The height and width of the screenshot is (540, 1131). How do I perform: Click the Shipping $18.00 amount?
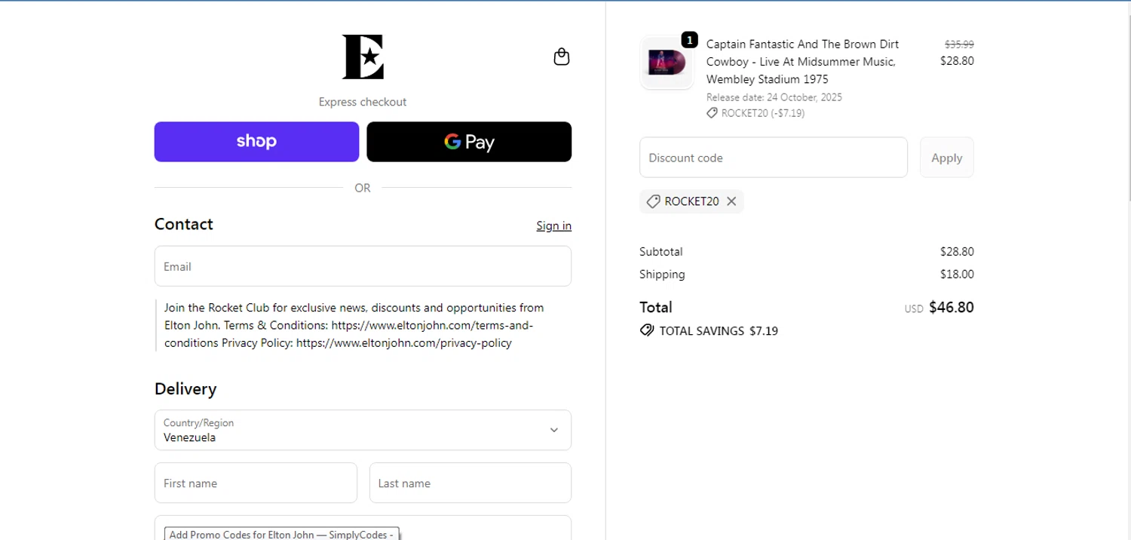(957, 274)
